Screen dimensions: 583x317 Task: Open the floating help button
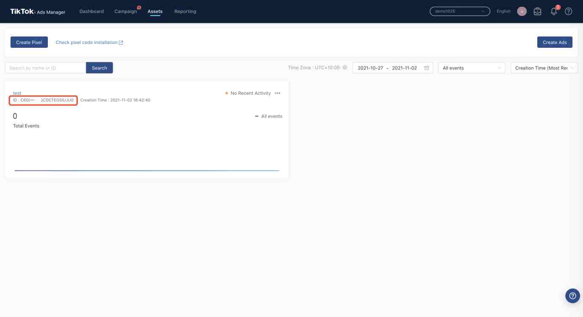point(572,296)
